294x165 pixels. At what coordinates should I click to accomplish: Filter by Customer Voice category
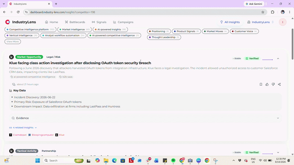[x=244, y=31]
